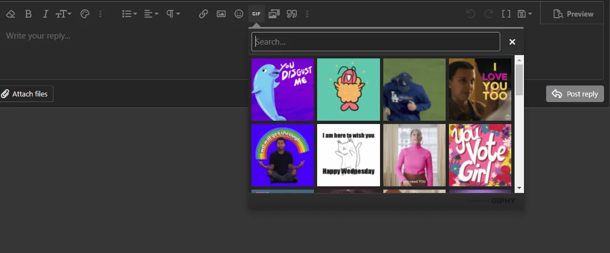Open the text alignment dropdown
The image size is (610, 253).
point(151,14)
